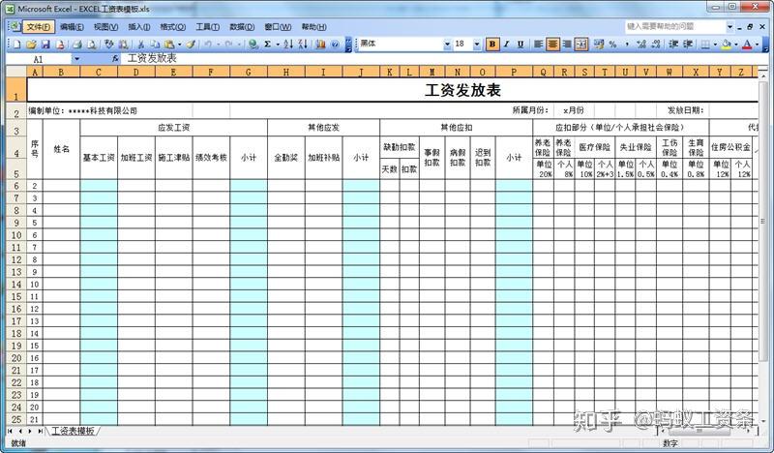The image size is (774, 453).
Task: Apply the currency style format
Action: point(599,45)
